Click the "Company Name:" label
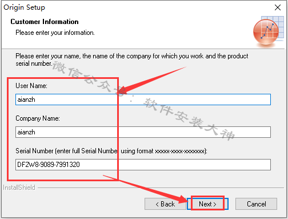 pos(38,118)
